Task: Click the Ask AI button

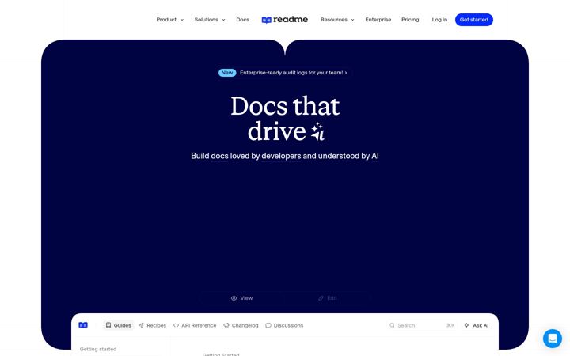Action: 477,325
